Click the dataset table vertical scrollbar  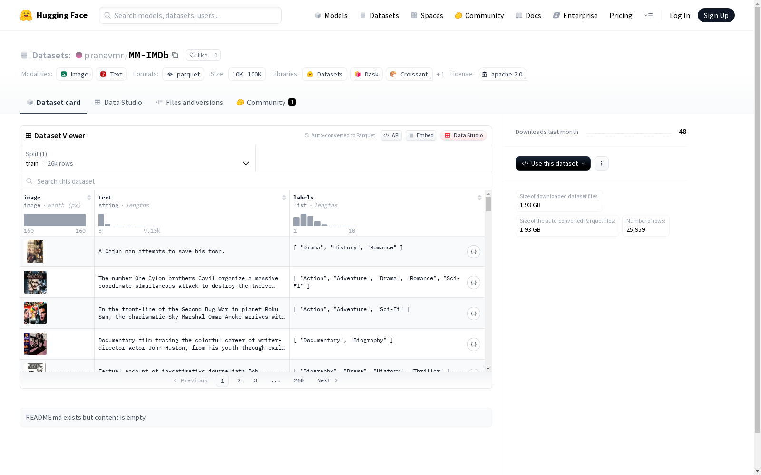[x=488, y=204]
